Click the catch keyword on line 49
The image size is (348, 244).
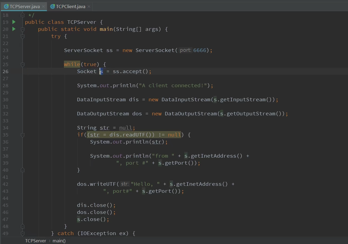click(66, 233)
